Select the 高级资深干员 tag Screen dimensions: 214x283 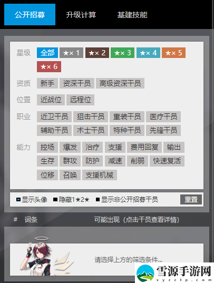pos(120,83)
